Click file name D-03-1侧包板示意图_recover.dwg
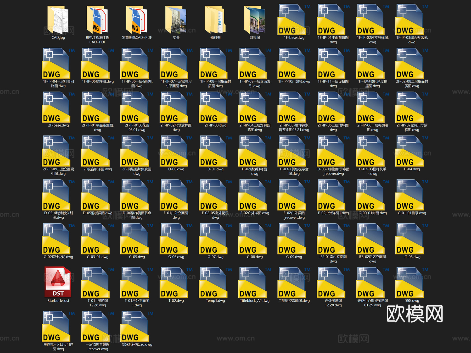This screenshot has height=353, width=471. (333, 171)
